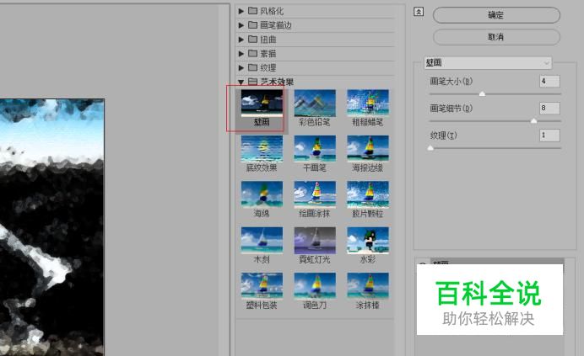Select the 木刻 filter thumbnail

tap(262, 241)
